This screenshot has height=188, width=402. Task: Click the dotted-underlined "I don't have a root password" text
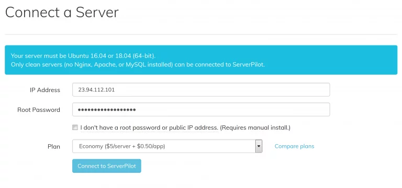pos(149,127)
